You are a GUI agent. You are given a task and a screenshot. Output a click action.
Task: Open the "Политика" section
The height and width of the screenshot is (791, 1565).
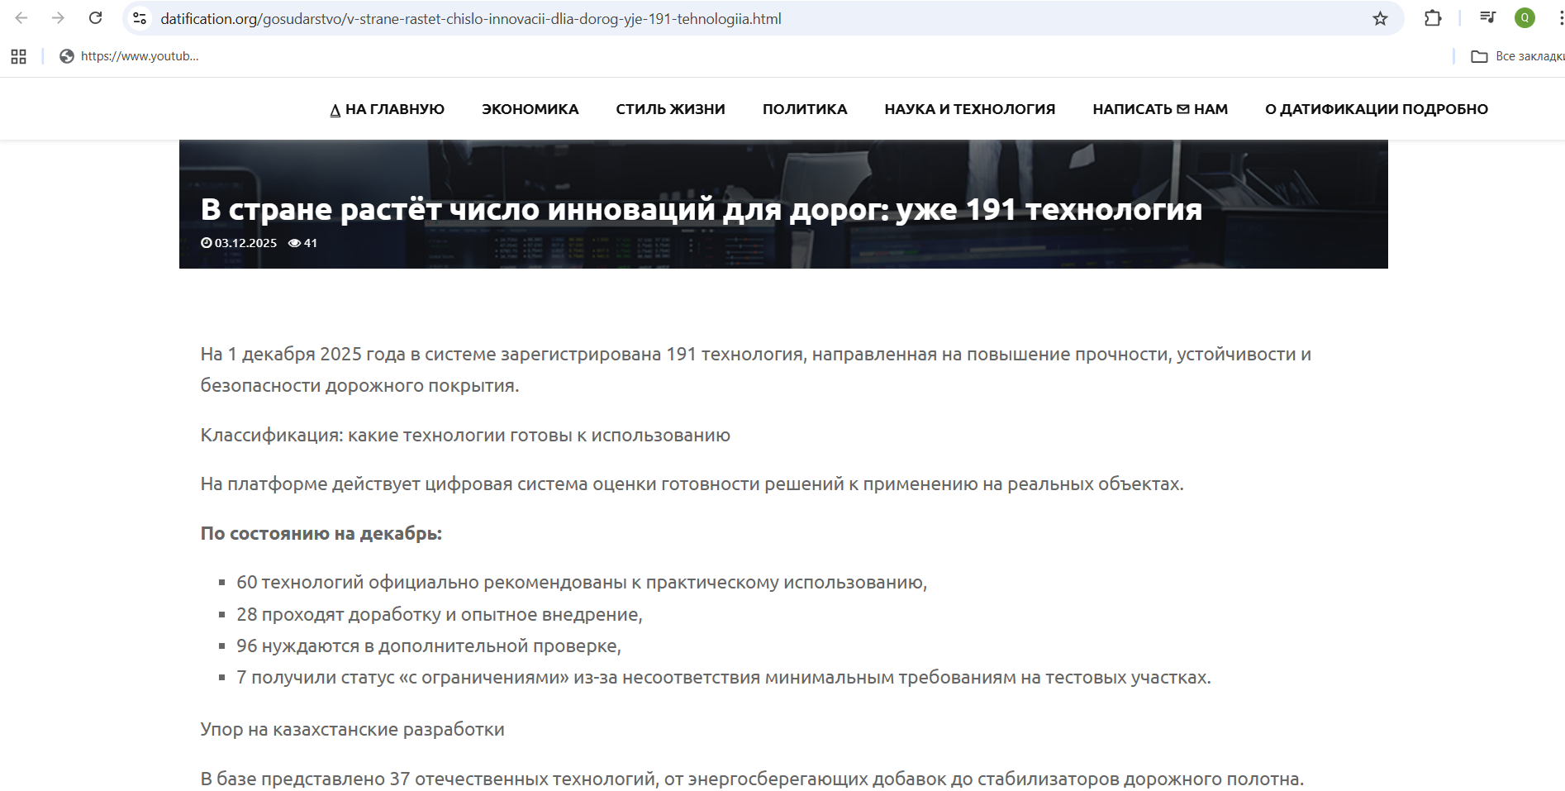(x=804, y=109)
